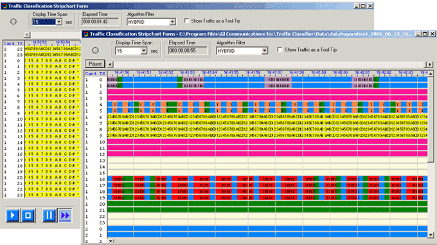This screenshot has width=437, height=245.
Task: Click the play button in the back window
Action: pyautogui.click(x=13, y=215)
